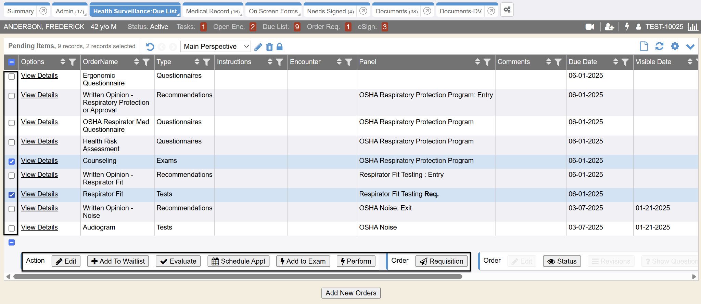Click the video camera icon in patient header

point(589,27)
